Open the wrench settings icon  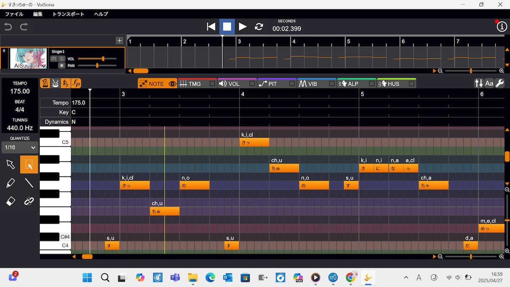[500, 84]
